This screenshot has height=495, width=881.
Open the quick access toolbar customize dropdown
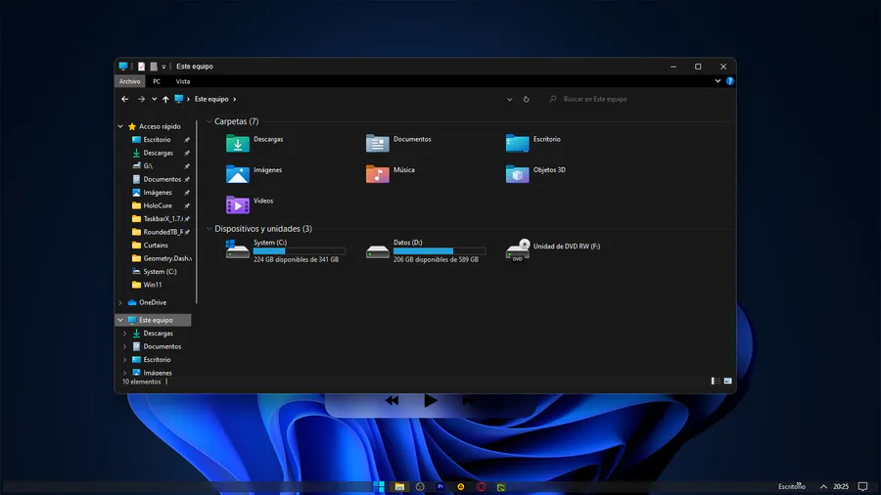[163, 67]
